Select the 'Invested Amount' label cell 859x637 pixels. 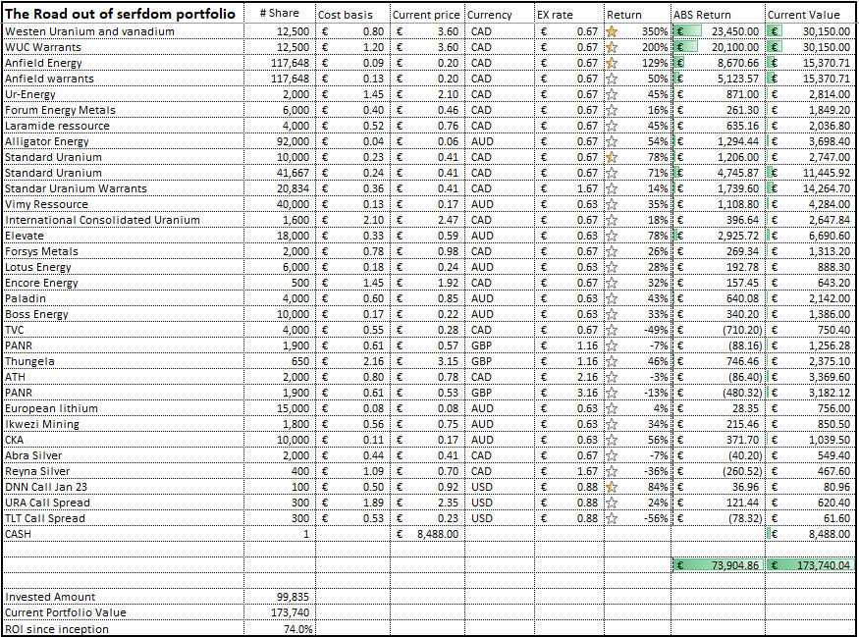click(x=124, y=597)
